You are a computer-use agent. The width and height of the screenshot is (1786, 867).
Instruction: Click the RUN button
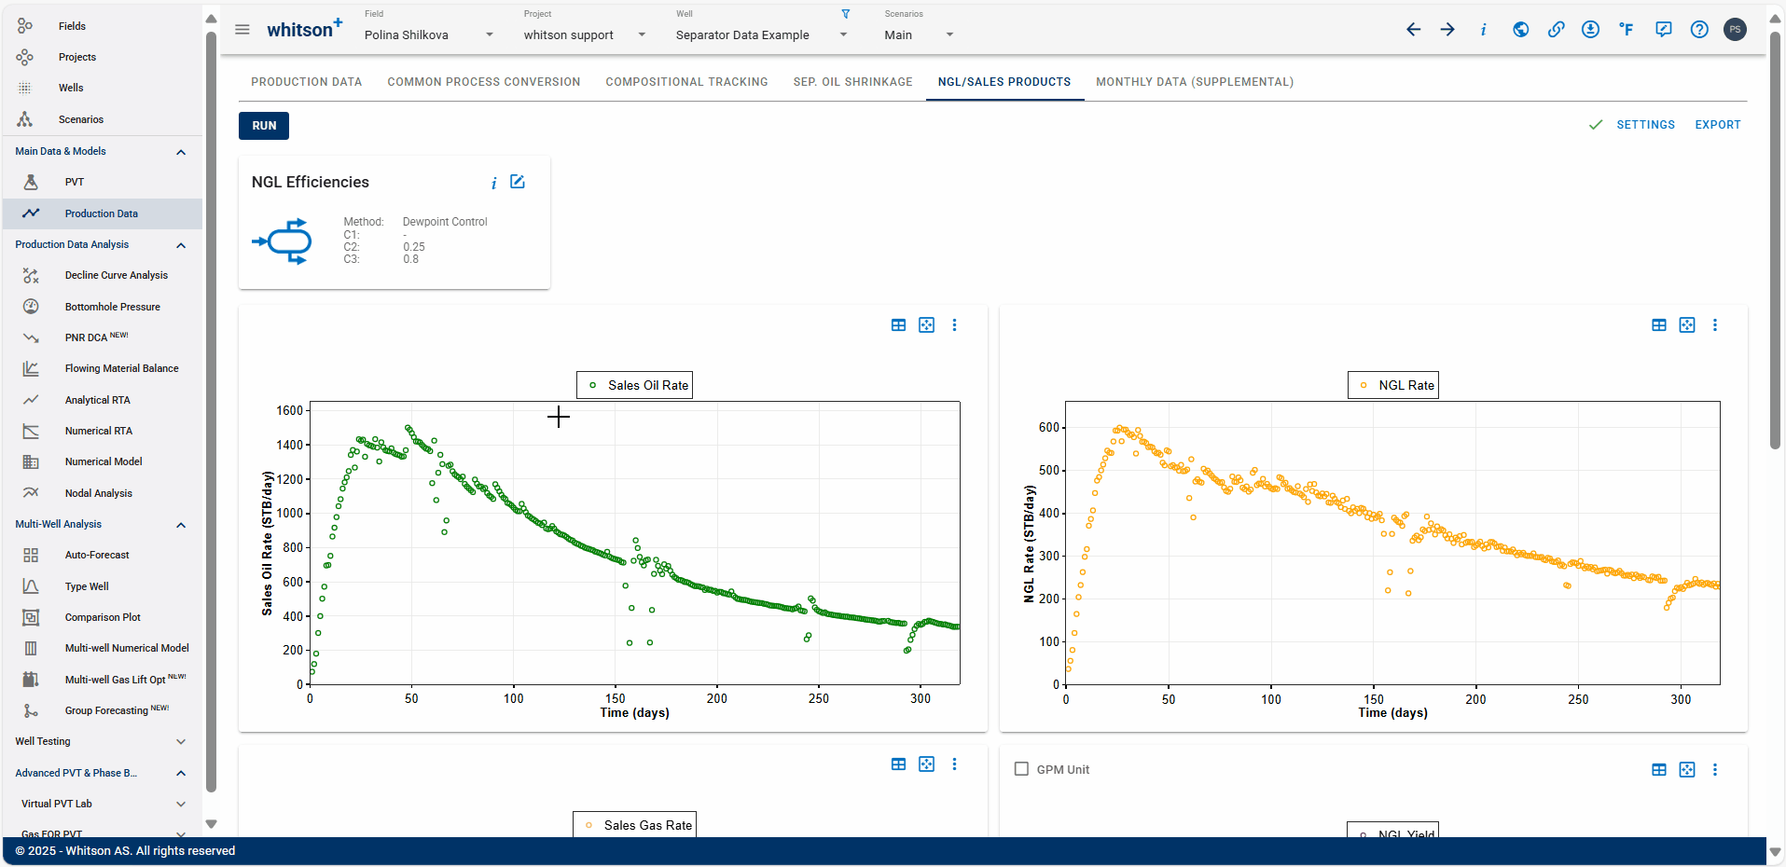(264, 126)
